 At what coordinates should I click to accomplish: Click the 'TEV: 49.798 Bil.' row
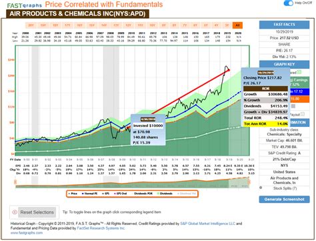click(284, 147)
